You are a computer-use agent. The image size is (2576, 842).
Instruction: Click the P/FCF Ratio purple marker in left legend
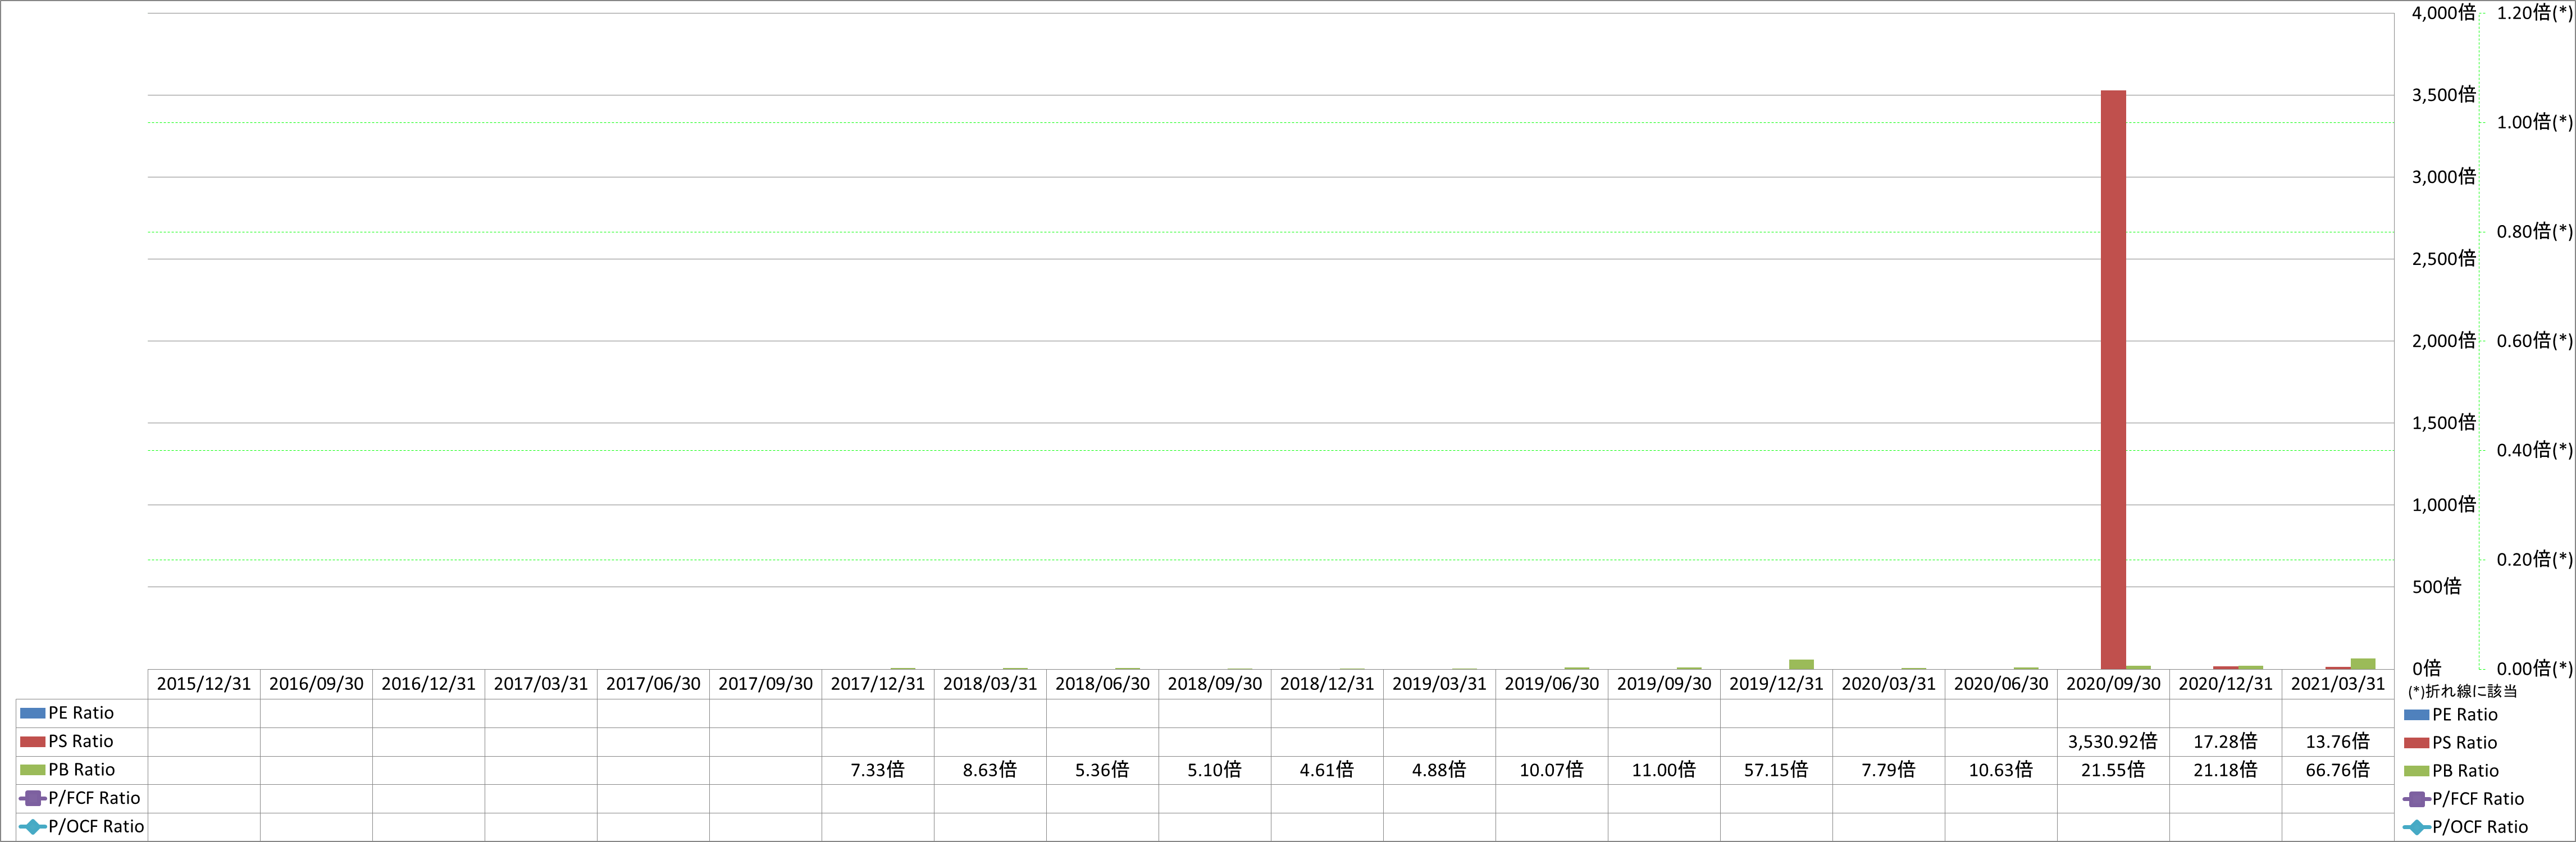click(32, 798)
